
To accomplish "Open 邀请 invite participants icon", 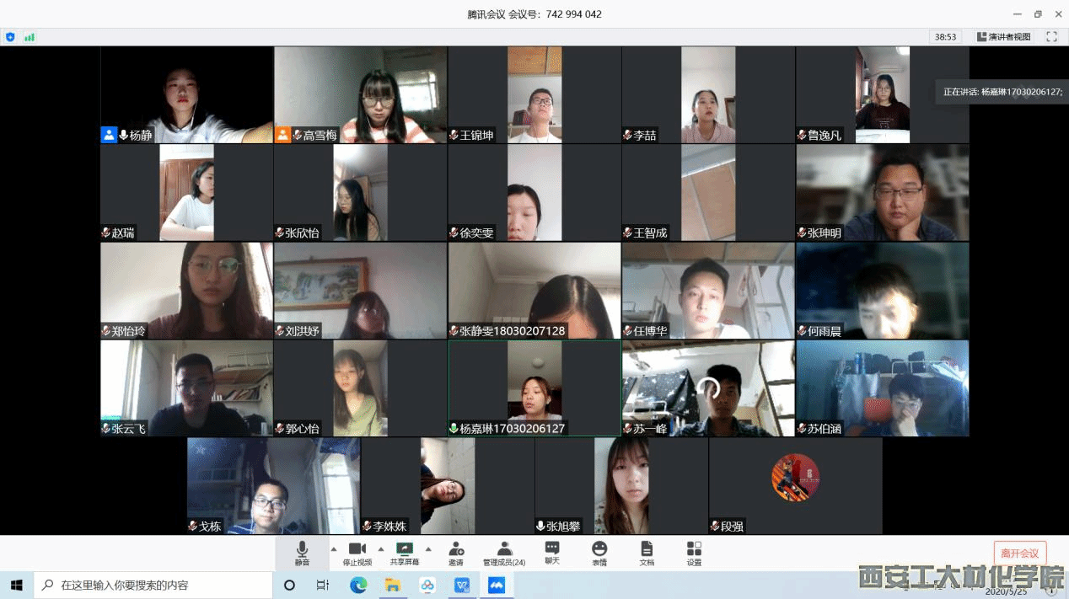I will click(x=456, y=553).
